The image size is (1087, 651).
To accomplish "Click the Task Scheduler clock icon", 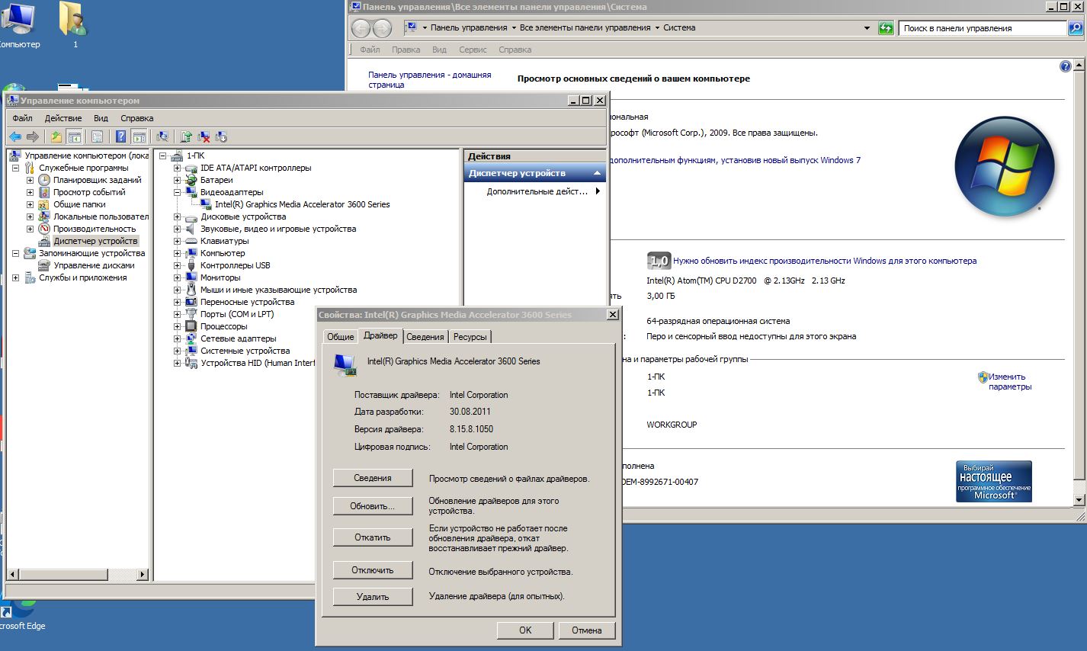I will [x=45, y=180].
